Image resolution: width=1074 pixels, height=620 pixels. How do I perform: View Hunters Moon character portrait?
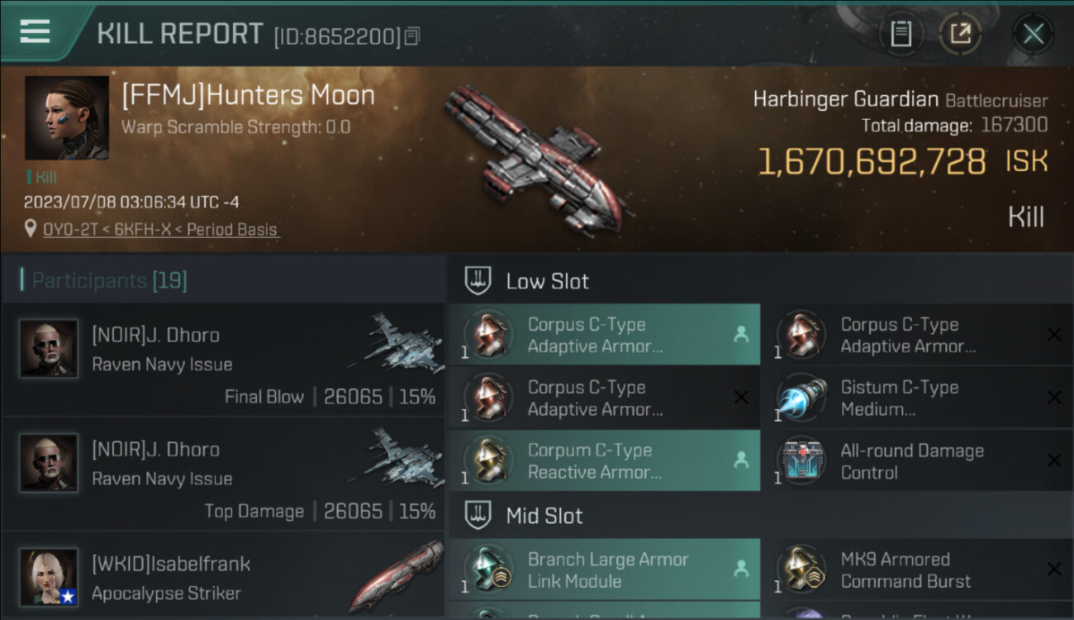tap(67, 117)
